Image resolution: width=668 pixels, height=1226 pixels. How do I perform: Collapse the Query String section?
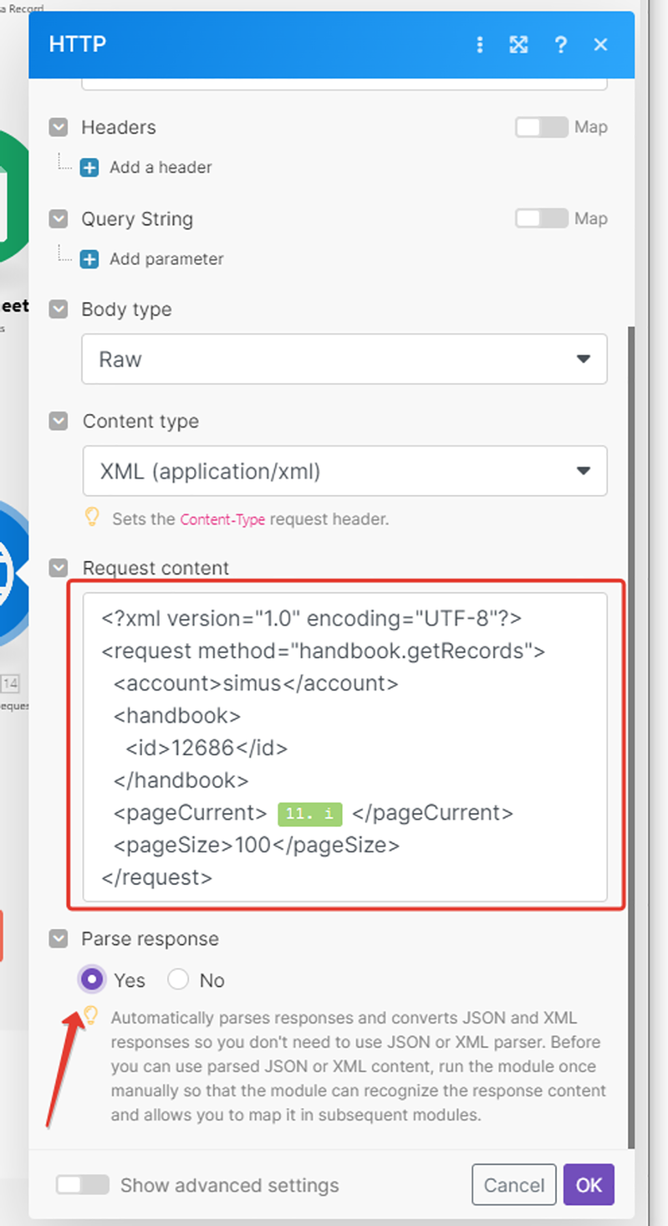click(x=59, y=219)
